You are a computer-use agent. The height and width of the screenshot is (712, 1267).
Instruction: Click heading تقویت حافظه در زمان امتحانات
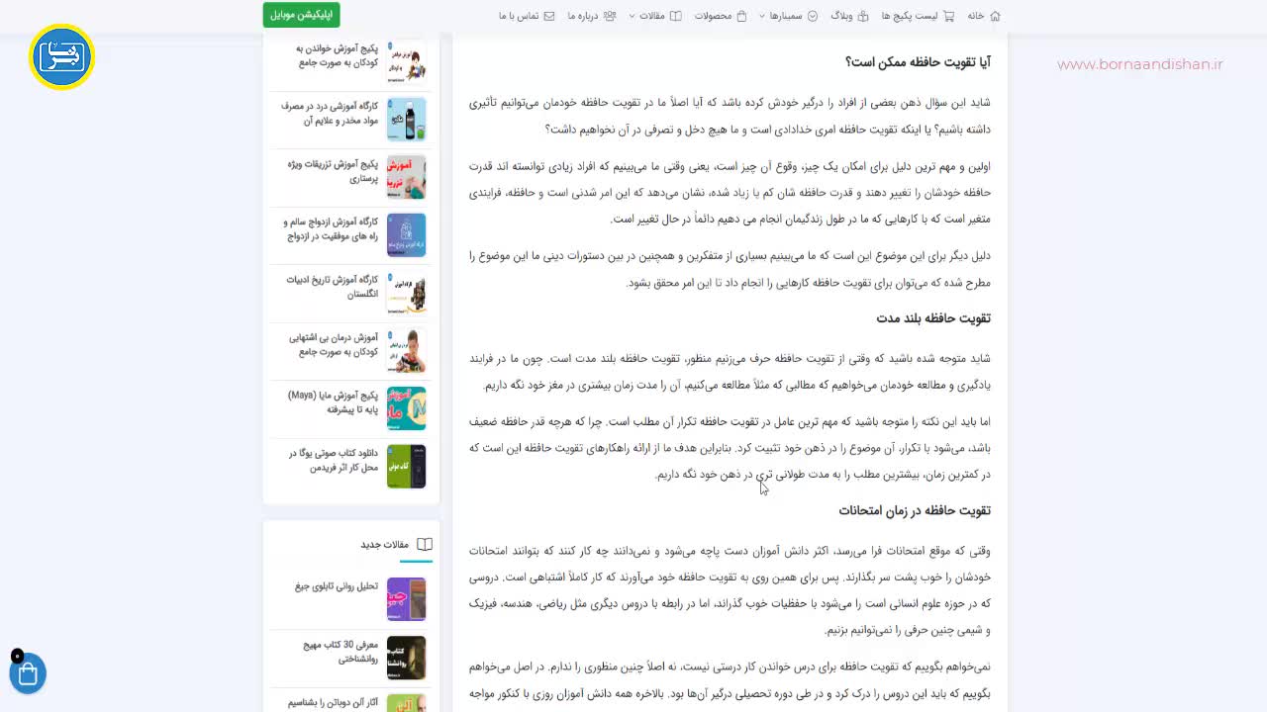click(x=915, y=510)
